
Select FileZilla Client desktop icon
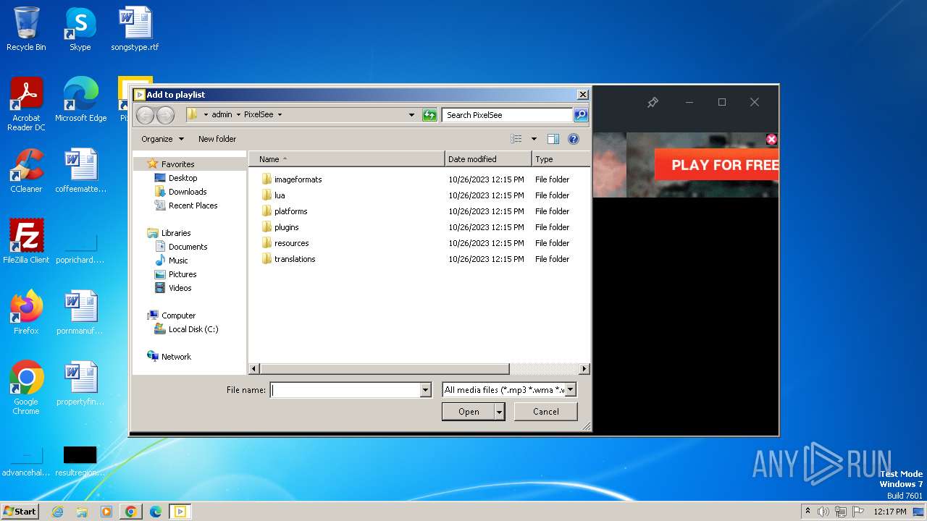(26, 242)
